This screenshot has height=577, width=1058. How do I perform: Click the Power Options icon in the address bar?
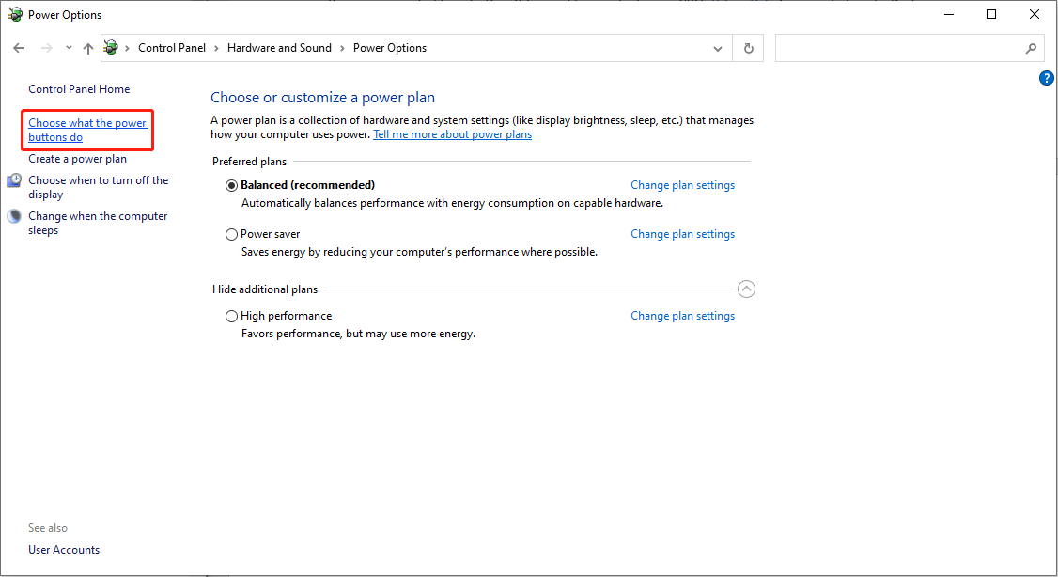point(110,47)
